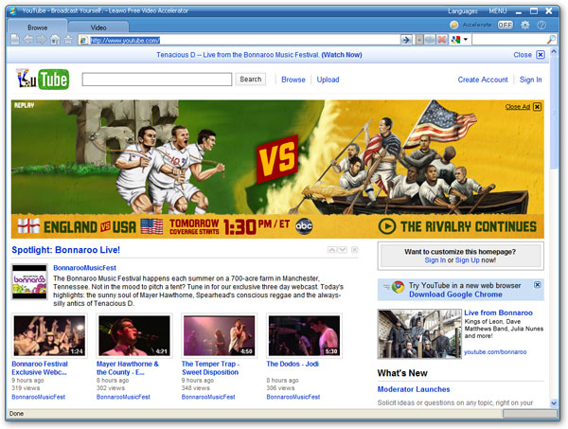Image resolution: width=568 pixels, height=429 pixels.
Task: Click the toolbar search input field
Action: (508, 40)
